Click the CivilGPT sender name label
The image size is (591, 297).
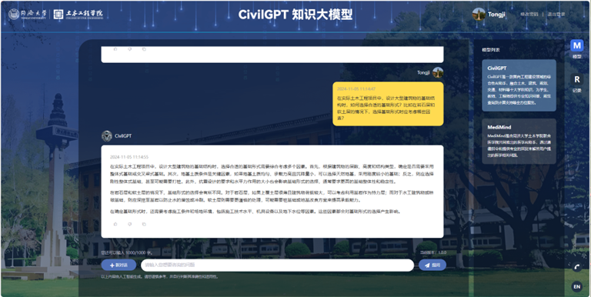[x=123, y=136]
